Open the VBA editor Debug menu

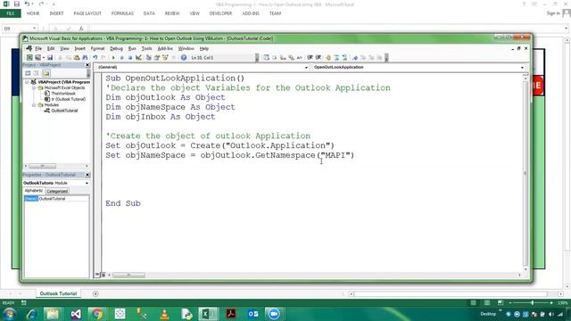pyautogui.click(x=116, y=48)
